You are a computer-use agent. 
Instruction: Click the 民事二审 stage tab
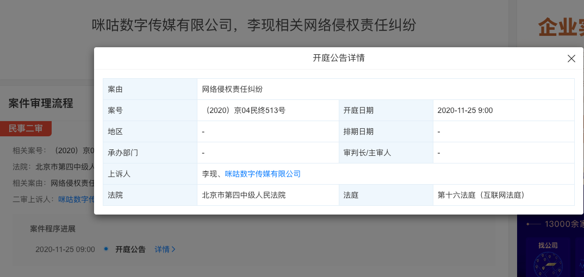(26, 129)
